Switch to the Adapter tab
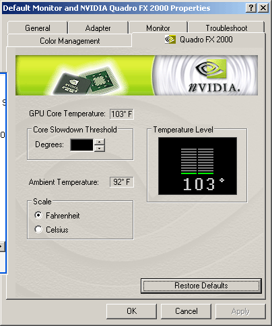 (98, 28)
